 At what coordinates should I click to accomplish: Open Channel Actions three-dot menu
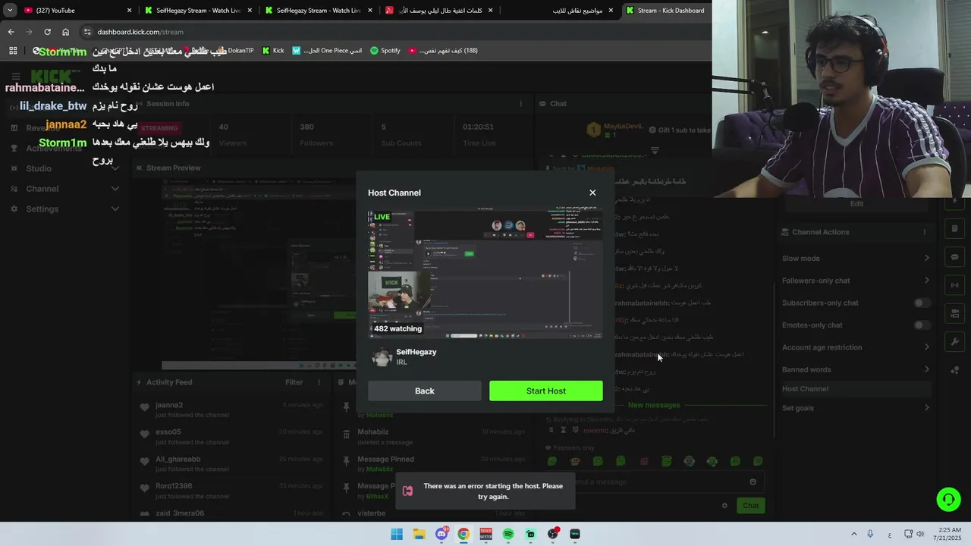click(924, 232)
